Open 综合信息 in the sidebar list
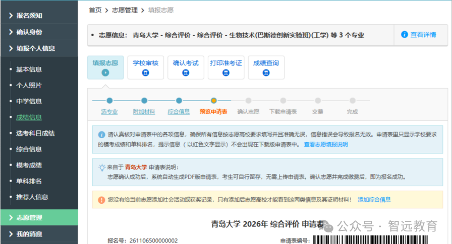This screenshot has height=244, width=452. pyautogui.click(x=29, y=149)
